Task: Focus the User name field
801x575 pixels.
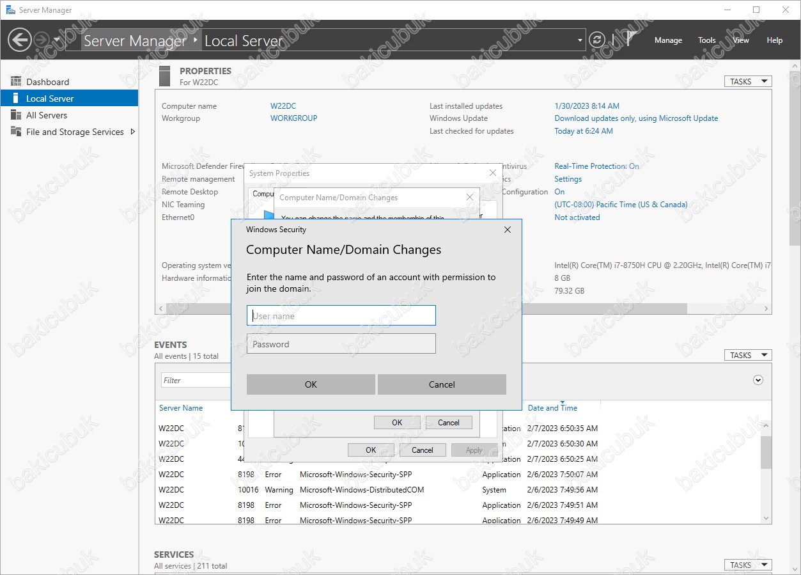Action: pos(341,315)
